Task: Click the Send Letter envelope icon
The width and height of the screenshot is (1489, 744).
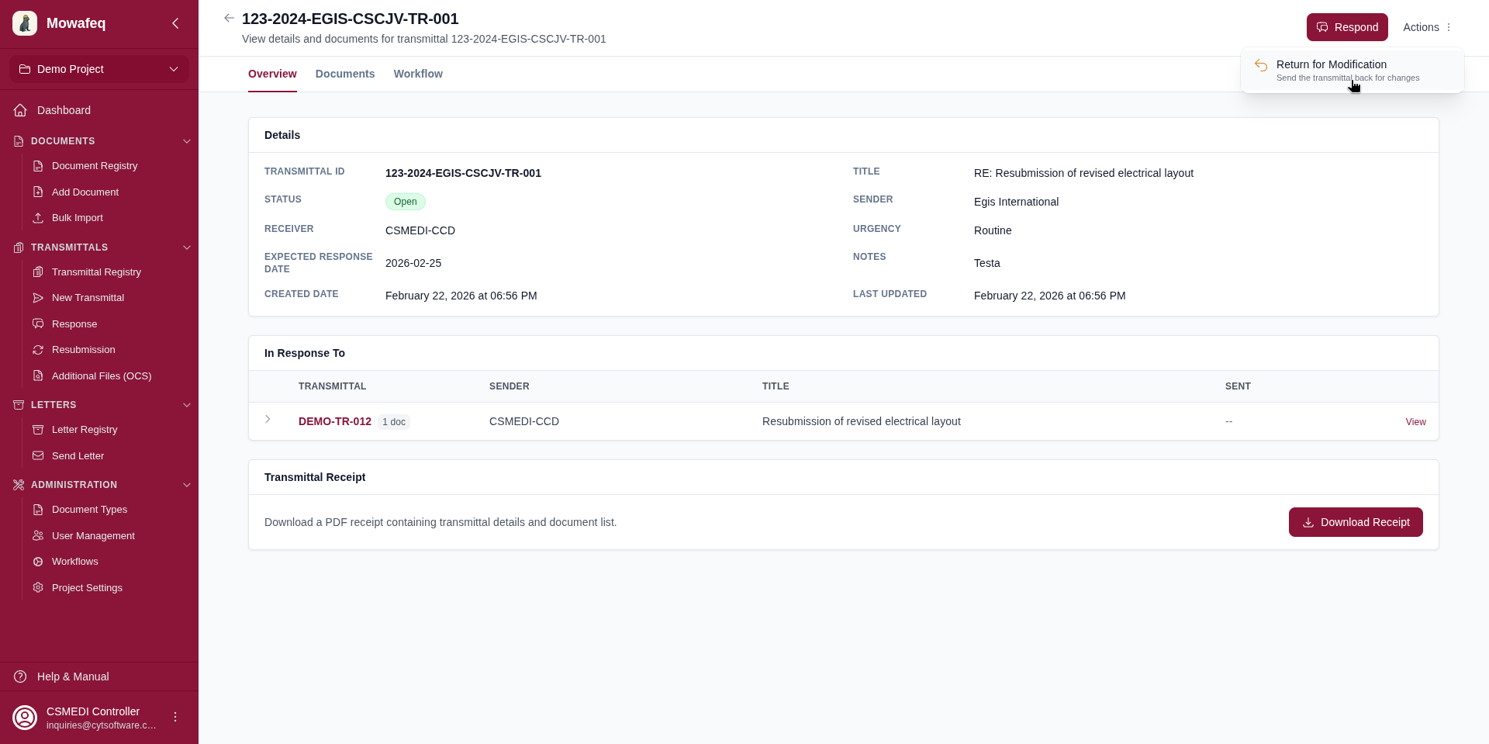Action: click(x=38, y=455)
